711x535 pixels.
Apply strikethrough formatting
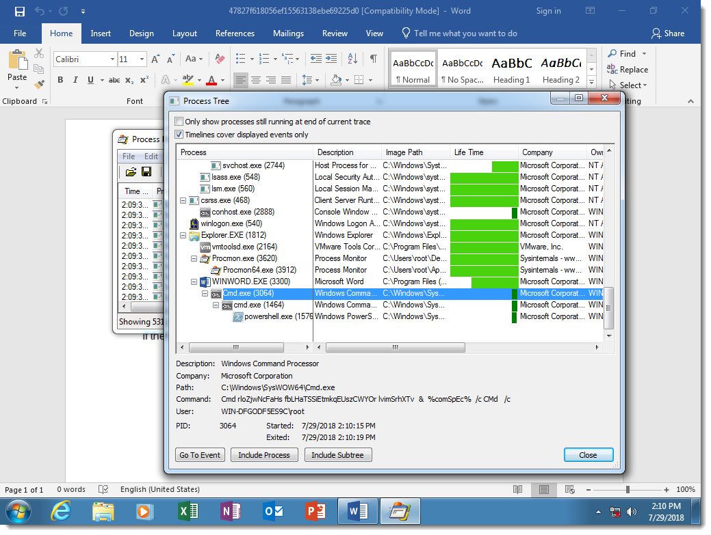114,80
